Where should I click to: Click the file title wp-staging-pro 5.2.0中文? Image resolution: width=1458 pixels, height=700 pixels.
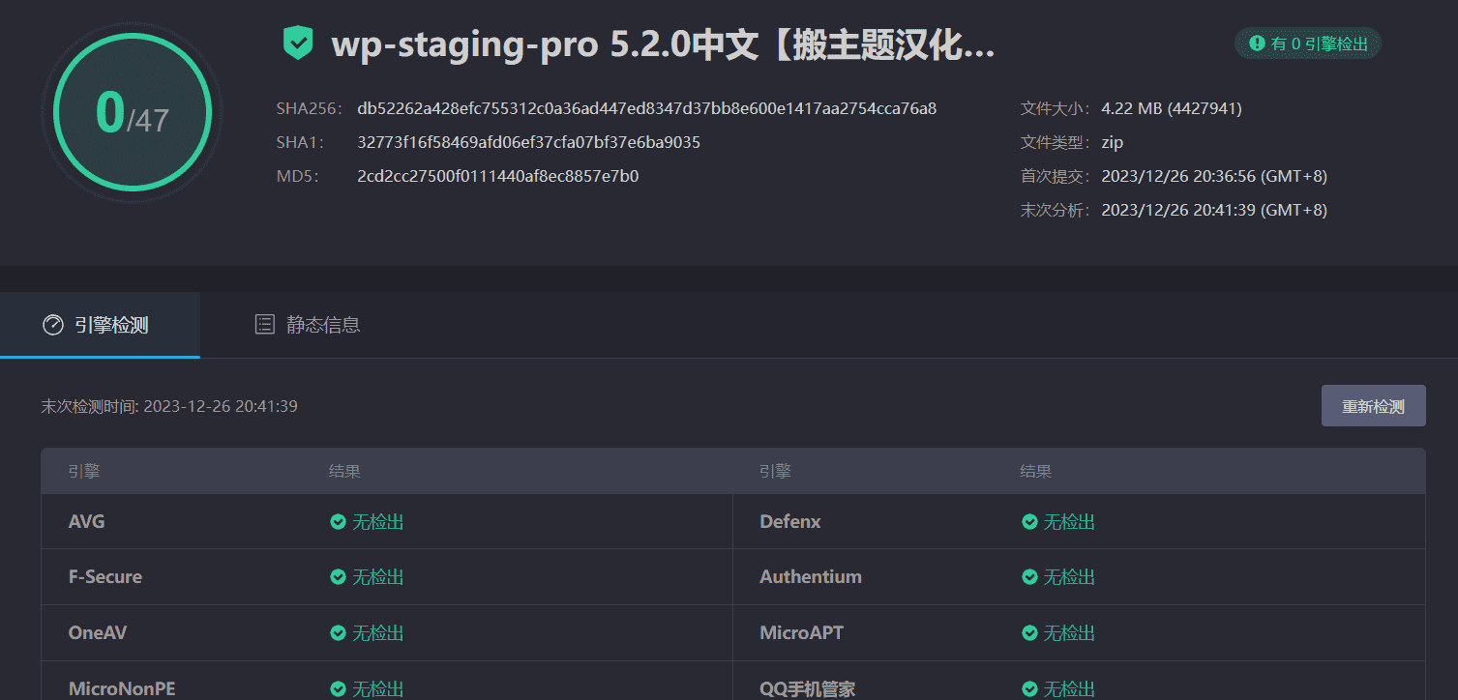tap(663, 44)
